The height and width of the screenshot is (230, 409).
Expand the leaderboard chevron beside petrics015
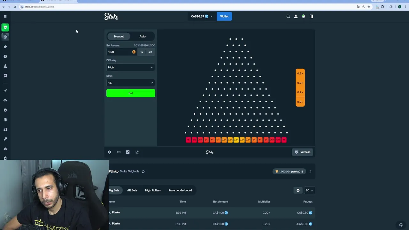[x=310, y=172]
